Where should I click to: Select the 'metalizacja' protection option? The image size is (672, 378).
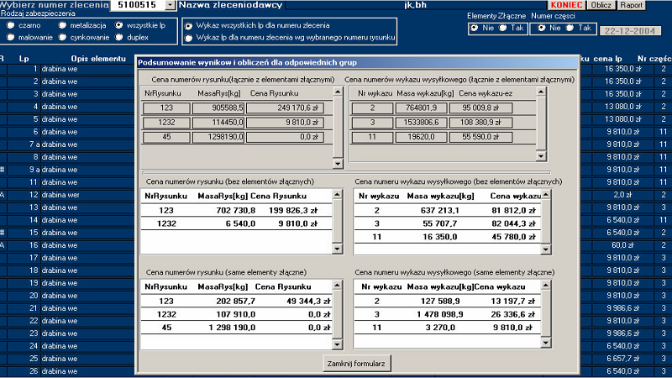(x=62, y=25)
